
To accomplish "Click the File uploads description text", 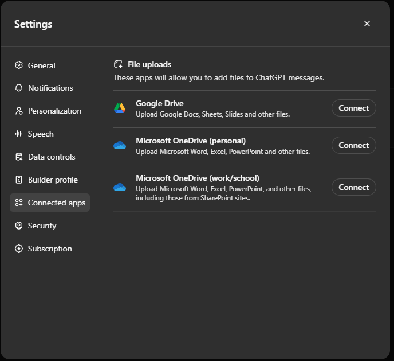I will pyautogui.click(x=218, y=77).
